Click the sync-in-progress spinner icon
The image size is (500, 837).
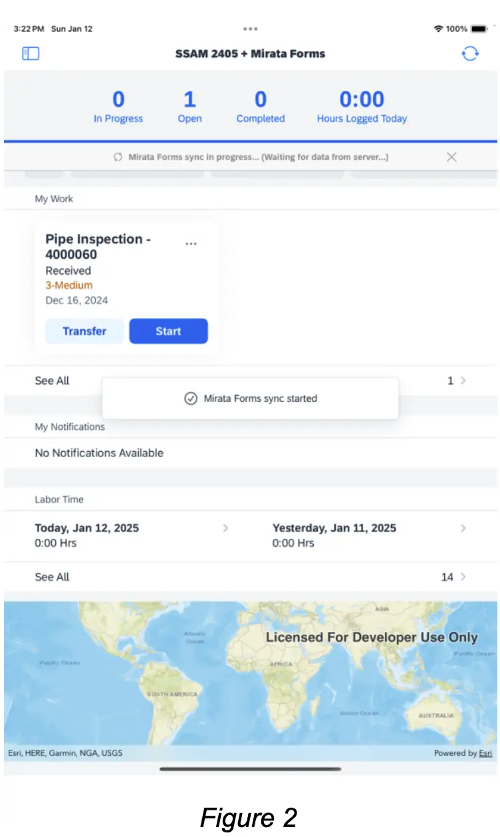(x=118, y=157)
